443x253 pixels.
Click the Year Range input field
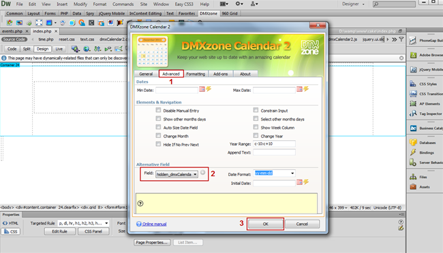[x=274, y=144]
